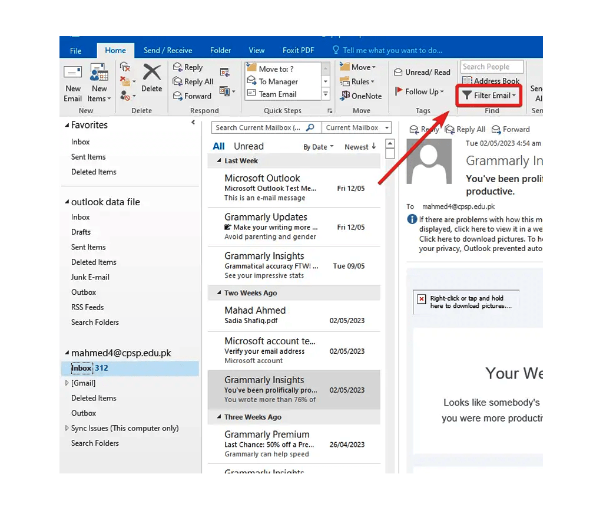The width and height of the screenshot is (603, 510).
Task: Open the By Date arrangement dropdown
Action: [319, 147]
